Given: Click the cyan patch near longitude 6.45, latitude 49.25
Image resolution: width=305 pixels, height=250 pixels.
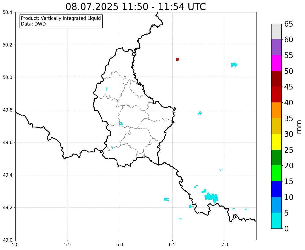Looking at the screenshot, I should tap(166, 199).
